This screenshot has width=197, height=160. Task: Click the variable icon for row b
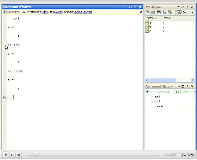(147, 27)
